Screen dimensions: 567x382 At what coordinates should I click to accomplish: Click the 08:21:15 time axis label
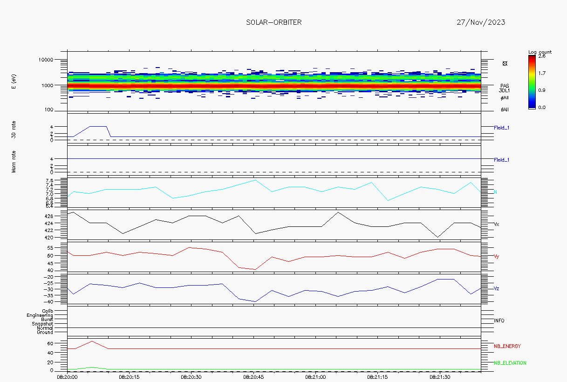pos(378,376)
